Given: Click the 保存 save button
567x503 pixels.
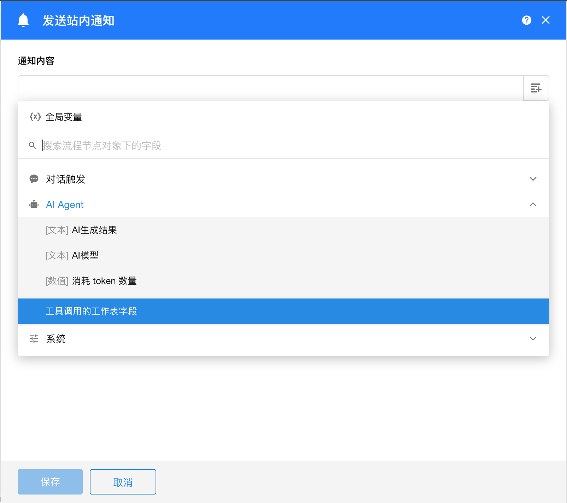Looking at the screenshot, I should pyautogui.click(x=50, y=482).
